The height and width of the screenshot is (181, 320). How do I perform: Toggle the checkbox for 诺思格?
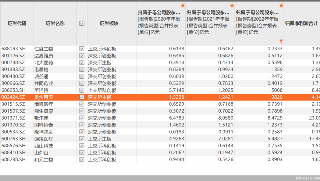point(82,70)
